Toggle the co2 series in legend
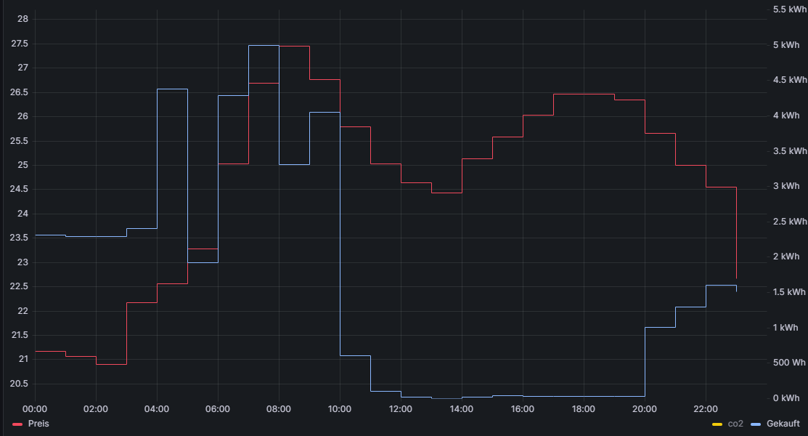This screenshot has height=436, width=808. 735,424
